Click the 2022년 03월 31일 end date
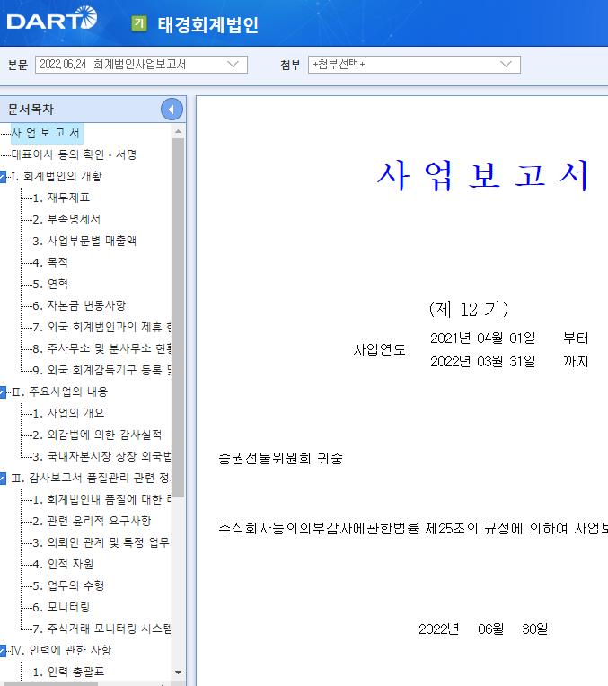The width and height of the screenshot is (608, 686). (483, 361)
